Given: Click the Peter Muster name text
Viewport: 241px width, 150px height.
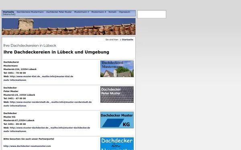Looking at the screenshot, I should (x=11, y=91).
